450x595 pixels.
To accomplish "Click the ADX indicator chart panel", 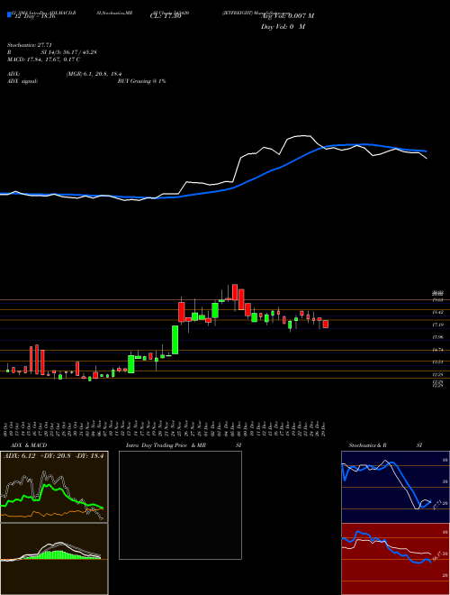I will (x=54, y=487).
